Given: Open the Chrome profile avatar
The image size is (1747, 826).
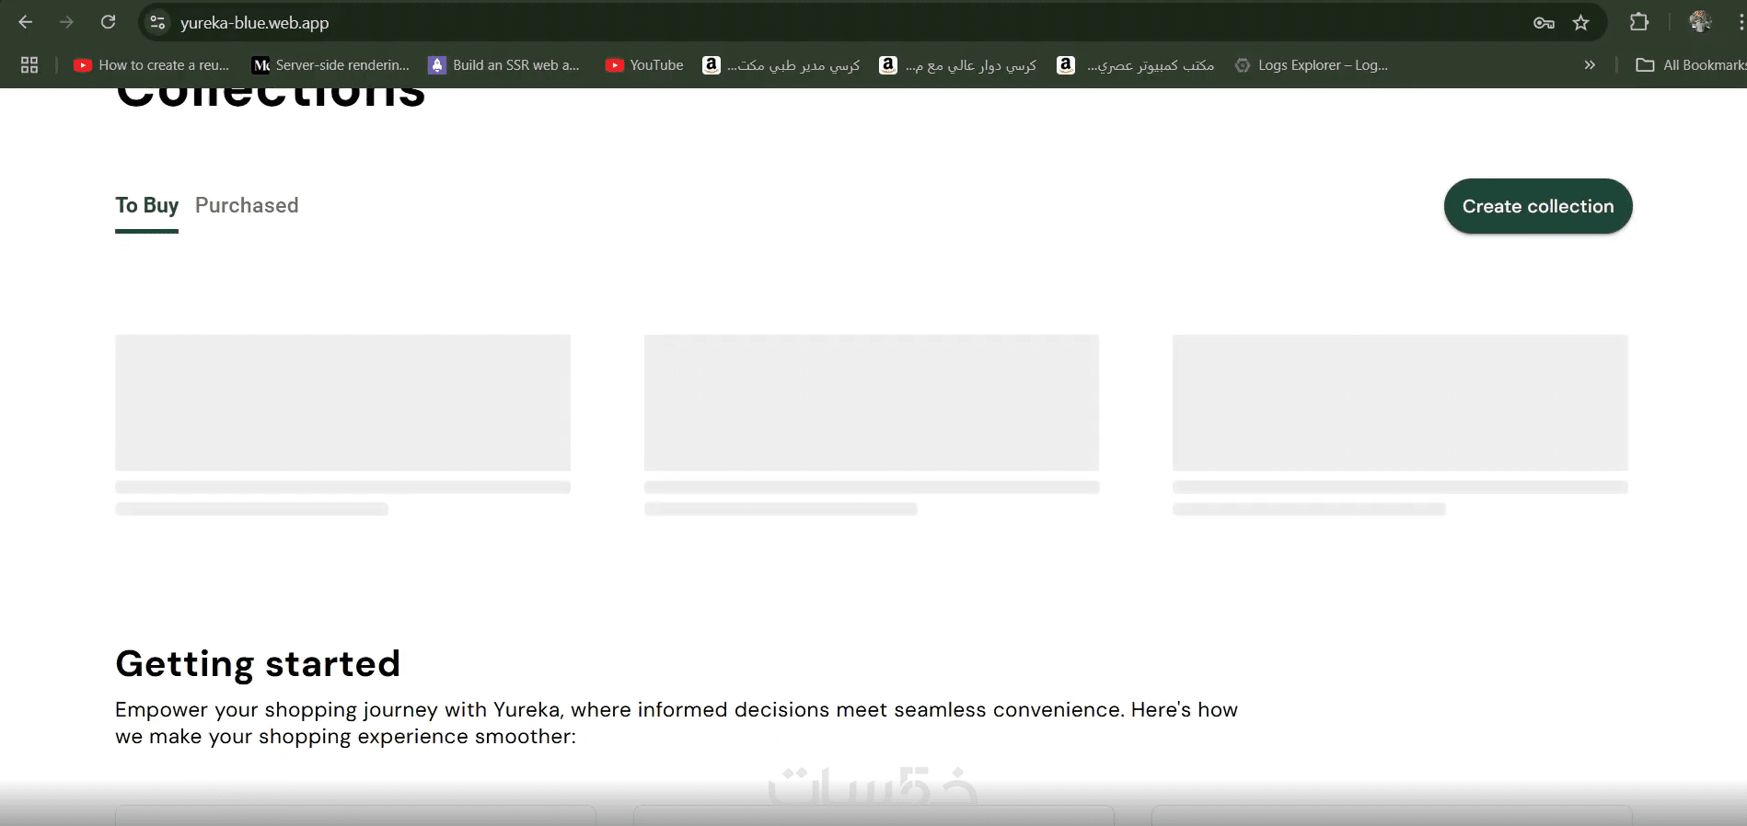Looking at the screenshot, I should (1700, 22).
